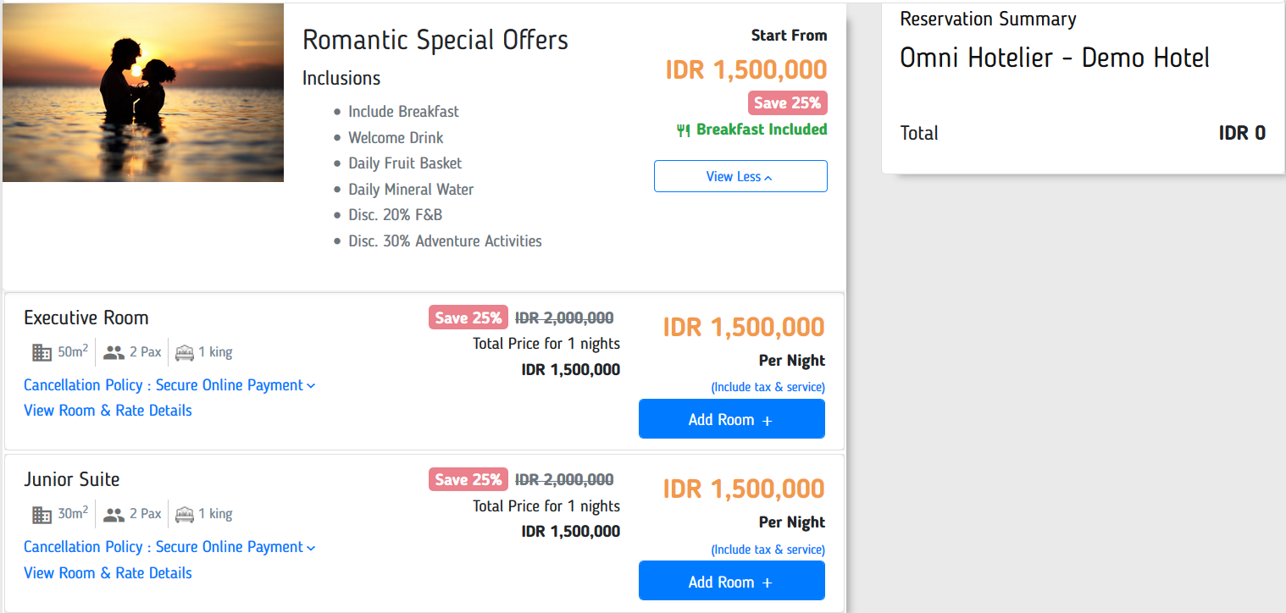Click Junior Suite guests pax icon
The height and width of the screenshot is (613, 1286).
114,514
